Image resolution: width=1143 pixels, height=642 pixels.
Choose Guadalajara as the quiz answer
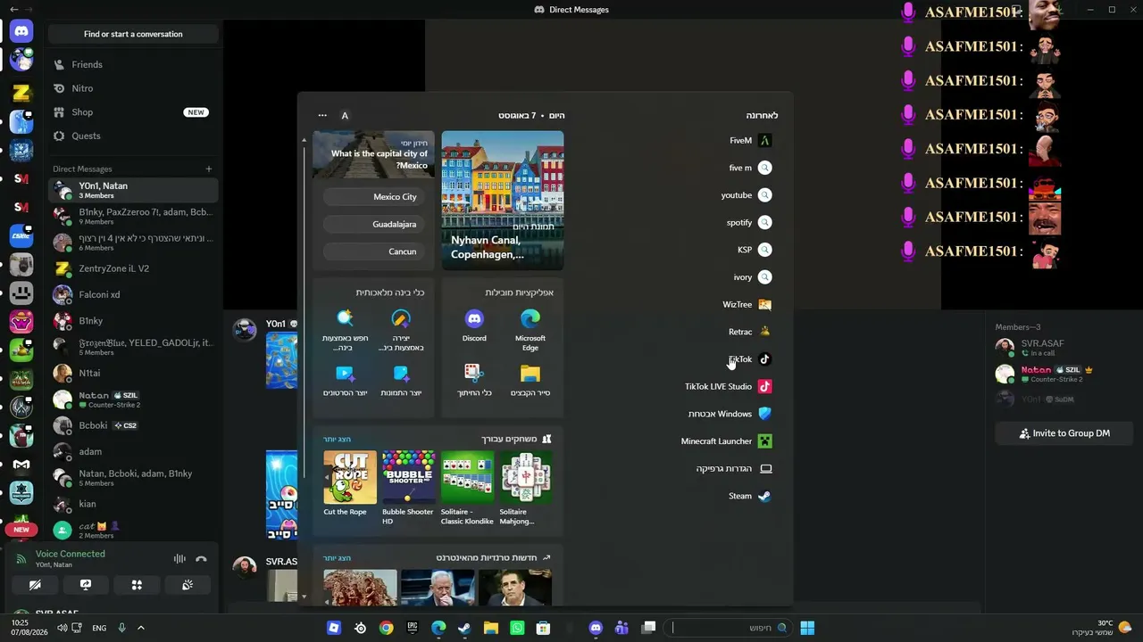pos(373,225)
